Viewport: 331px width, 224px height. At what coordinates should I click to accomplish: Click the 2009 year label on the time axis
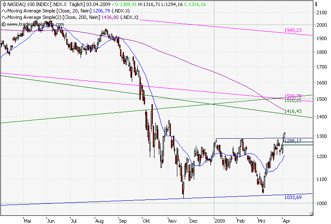click(220, 221)
